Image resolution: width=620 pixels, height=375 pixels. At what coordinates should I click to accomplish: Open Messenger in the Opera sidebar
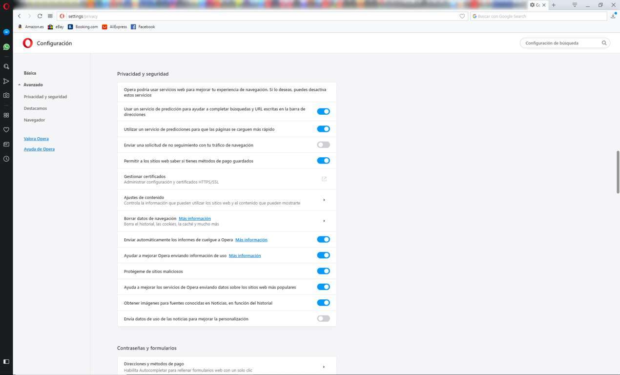[6, 32]
